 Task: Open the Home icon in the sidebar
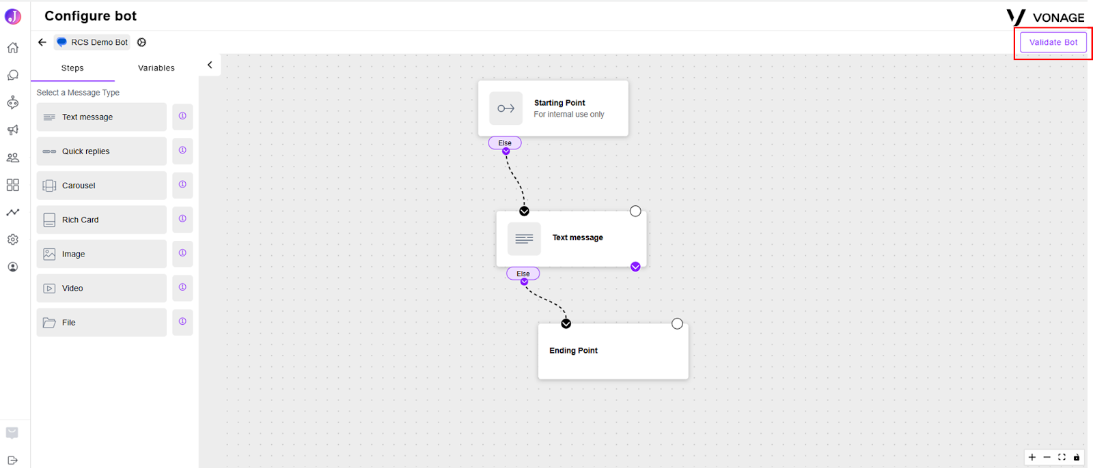click(x=12, y=48)
